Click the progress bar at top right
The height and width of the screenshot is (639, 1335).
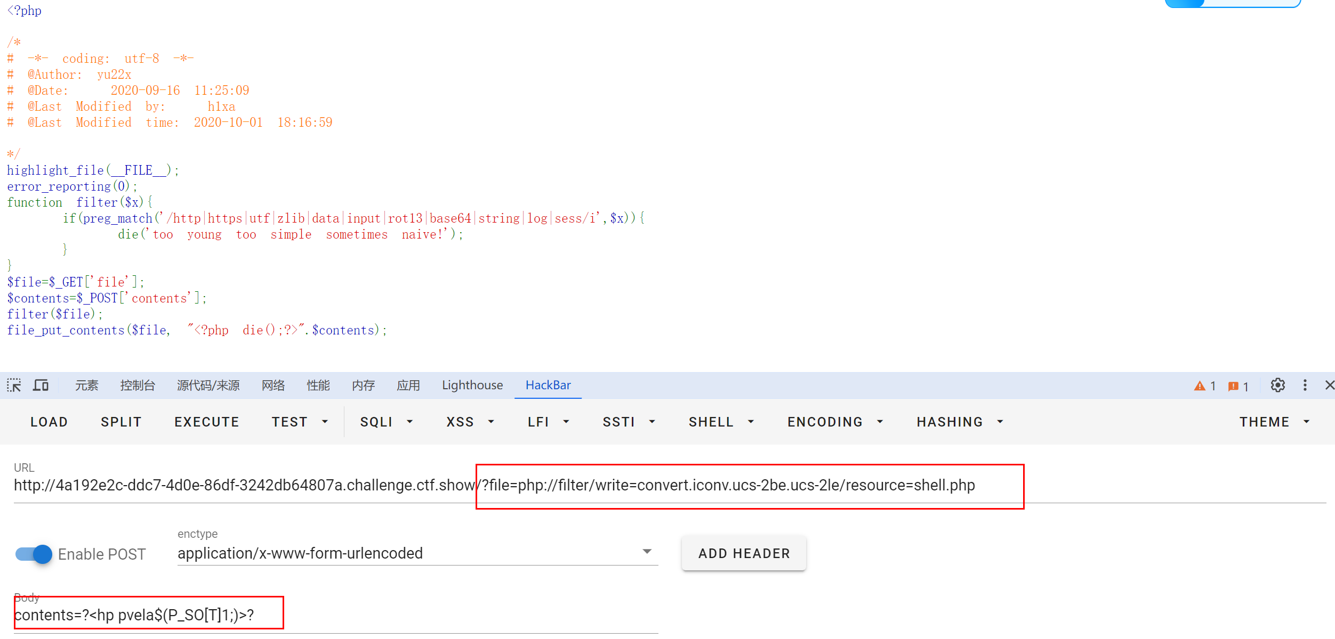pos(1233,3)
